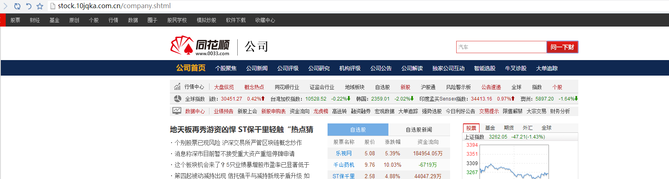Click the 公告速递 link
Screen dimensions: 669x179
point(491,87)
